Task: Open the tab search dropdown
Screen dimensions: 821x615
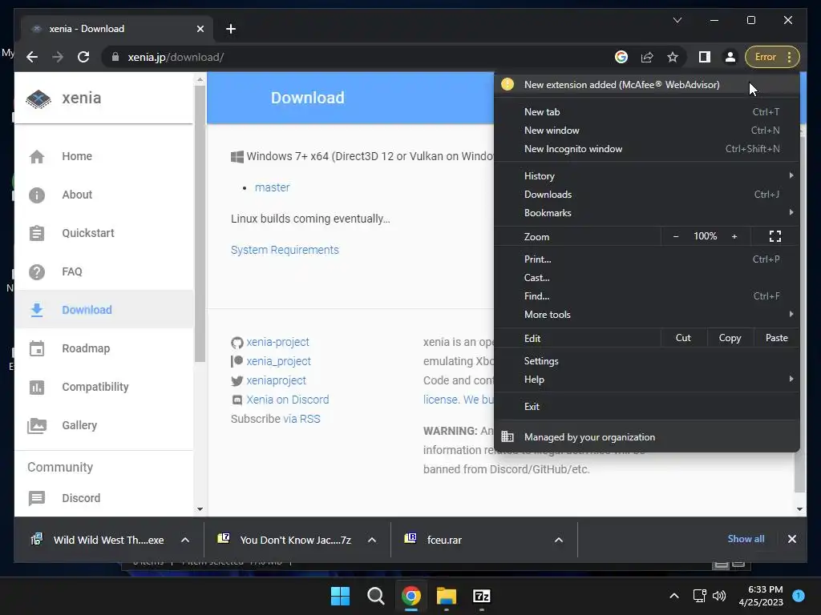Action: point(677,20)
